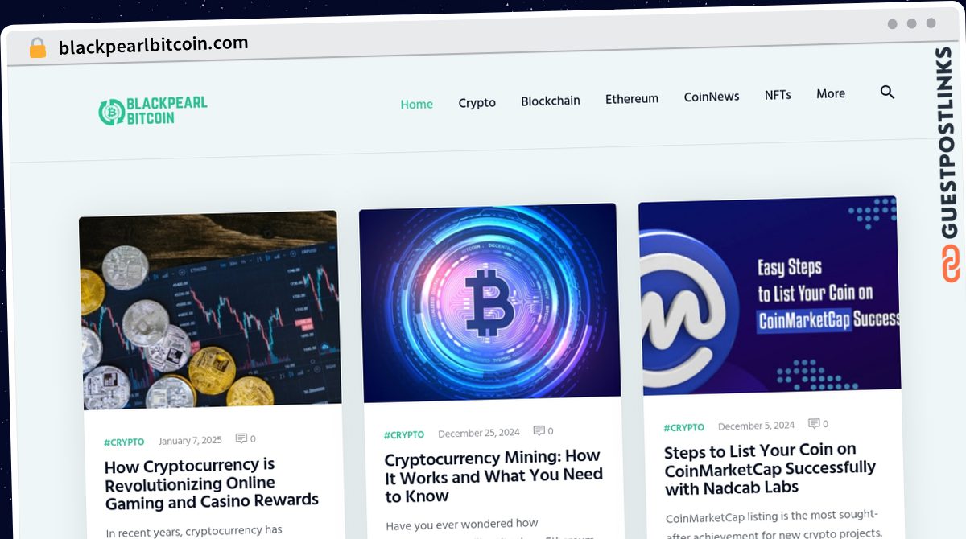Open the comment icon on the December 5 post
966x539 pixels.
[814, 423]
